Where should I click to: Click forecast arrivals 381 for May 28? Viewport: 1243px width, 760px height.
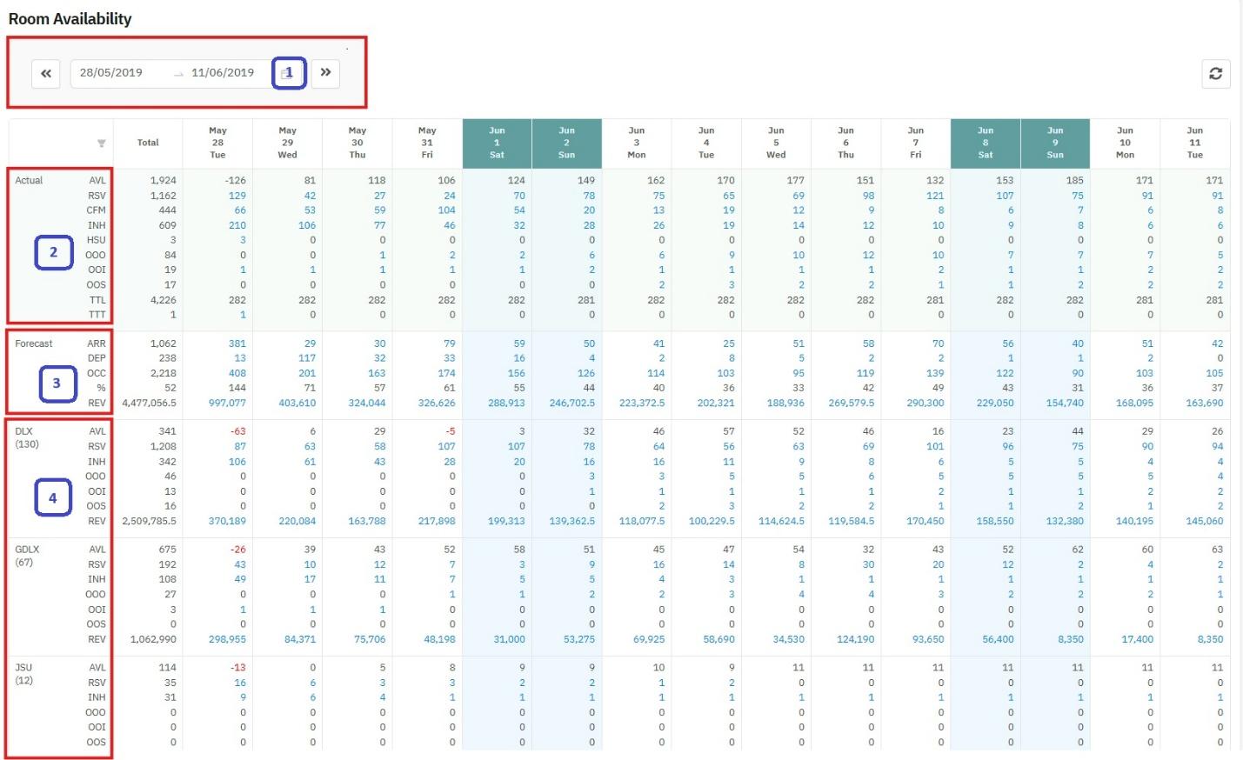pyautogui.click(x=237, y=344)
